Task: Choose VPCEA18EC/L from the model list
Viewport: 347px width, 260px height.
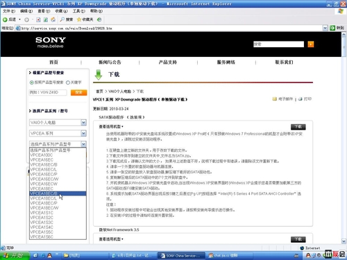Action: coord(58,198)
